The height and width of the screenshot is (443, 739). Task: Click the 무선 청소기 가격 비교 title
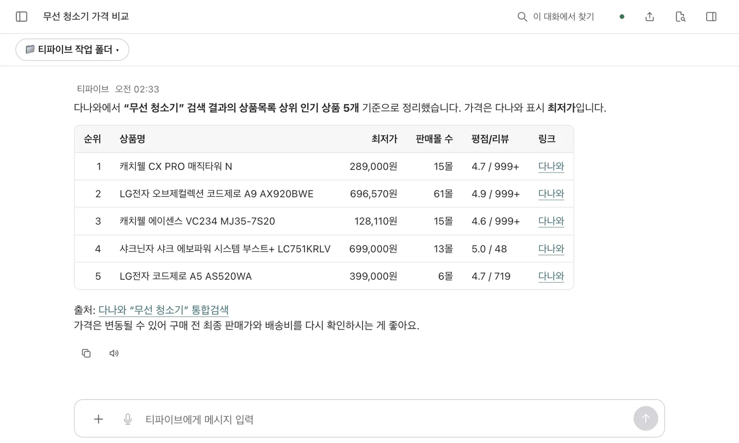coord(86,17)
